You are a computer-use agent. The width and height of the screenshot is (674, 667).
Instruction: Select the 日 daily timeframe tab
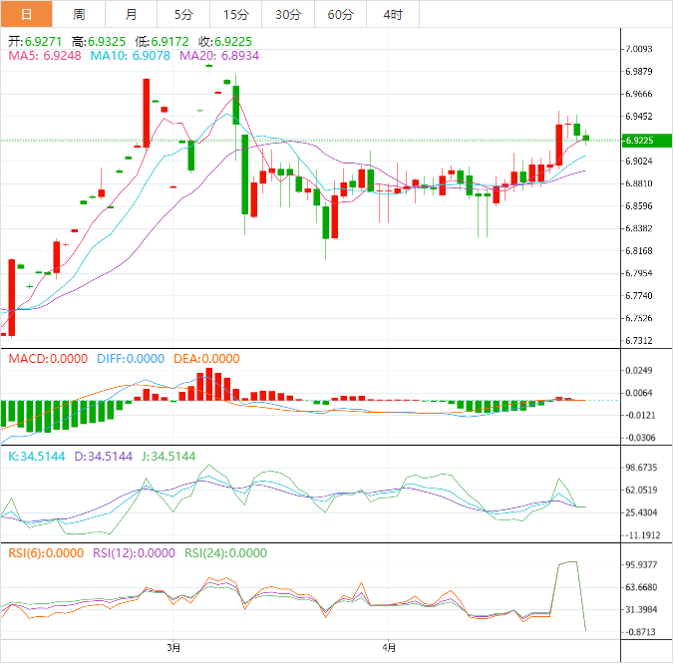pos(26,14)
